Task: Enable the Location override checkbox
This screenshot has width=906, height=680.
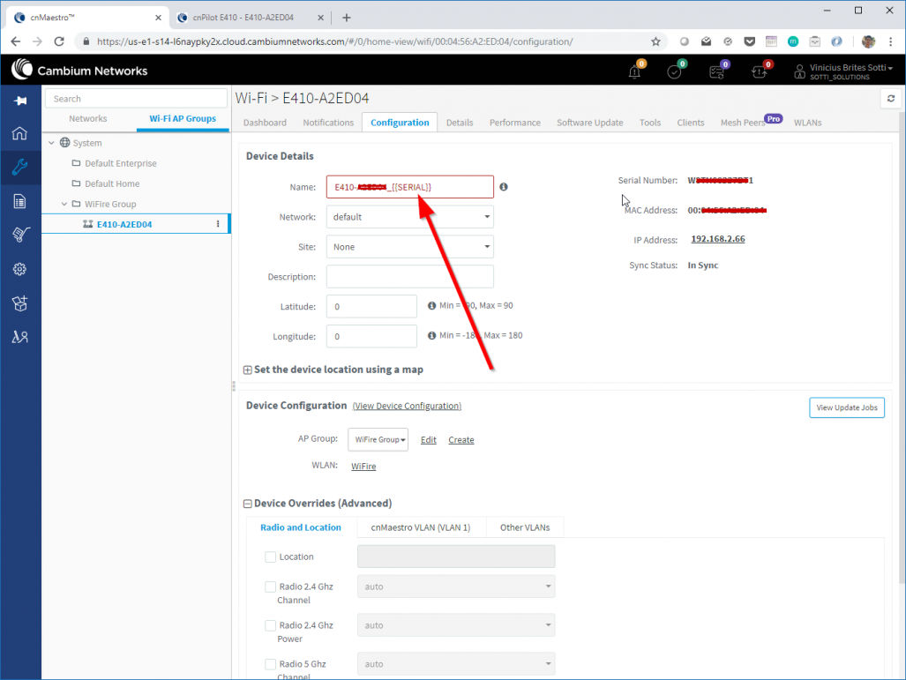Action: click(x=270, y=557)
